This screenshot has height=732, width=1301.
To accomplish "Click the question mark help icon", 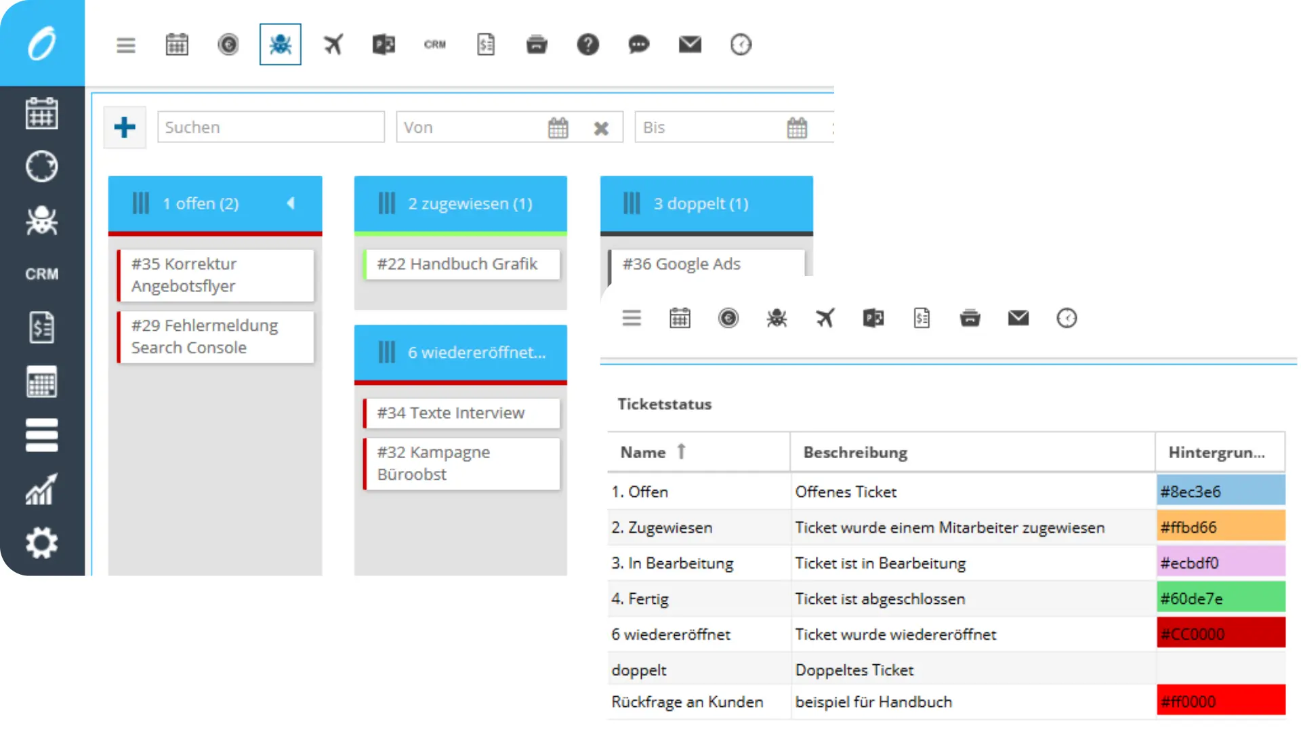I will (x=587, y=44).
